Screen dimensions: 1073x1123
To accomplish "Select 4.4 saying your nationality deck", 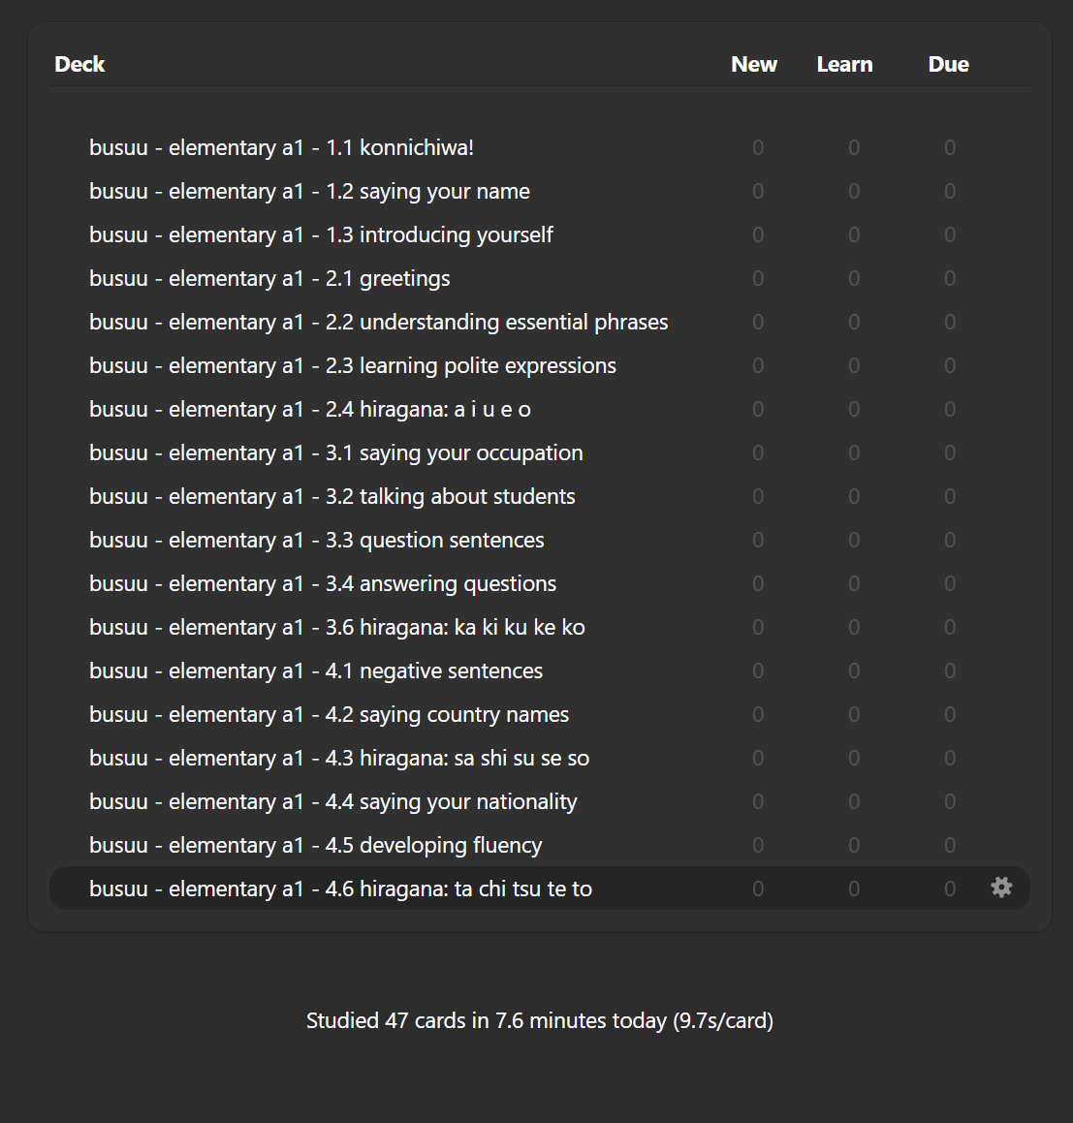I will point(333,802).
